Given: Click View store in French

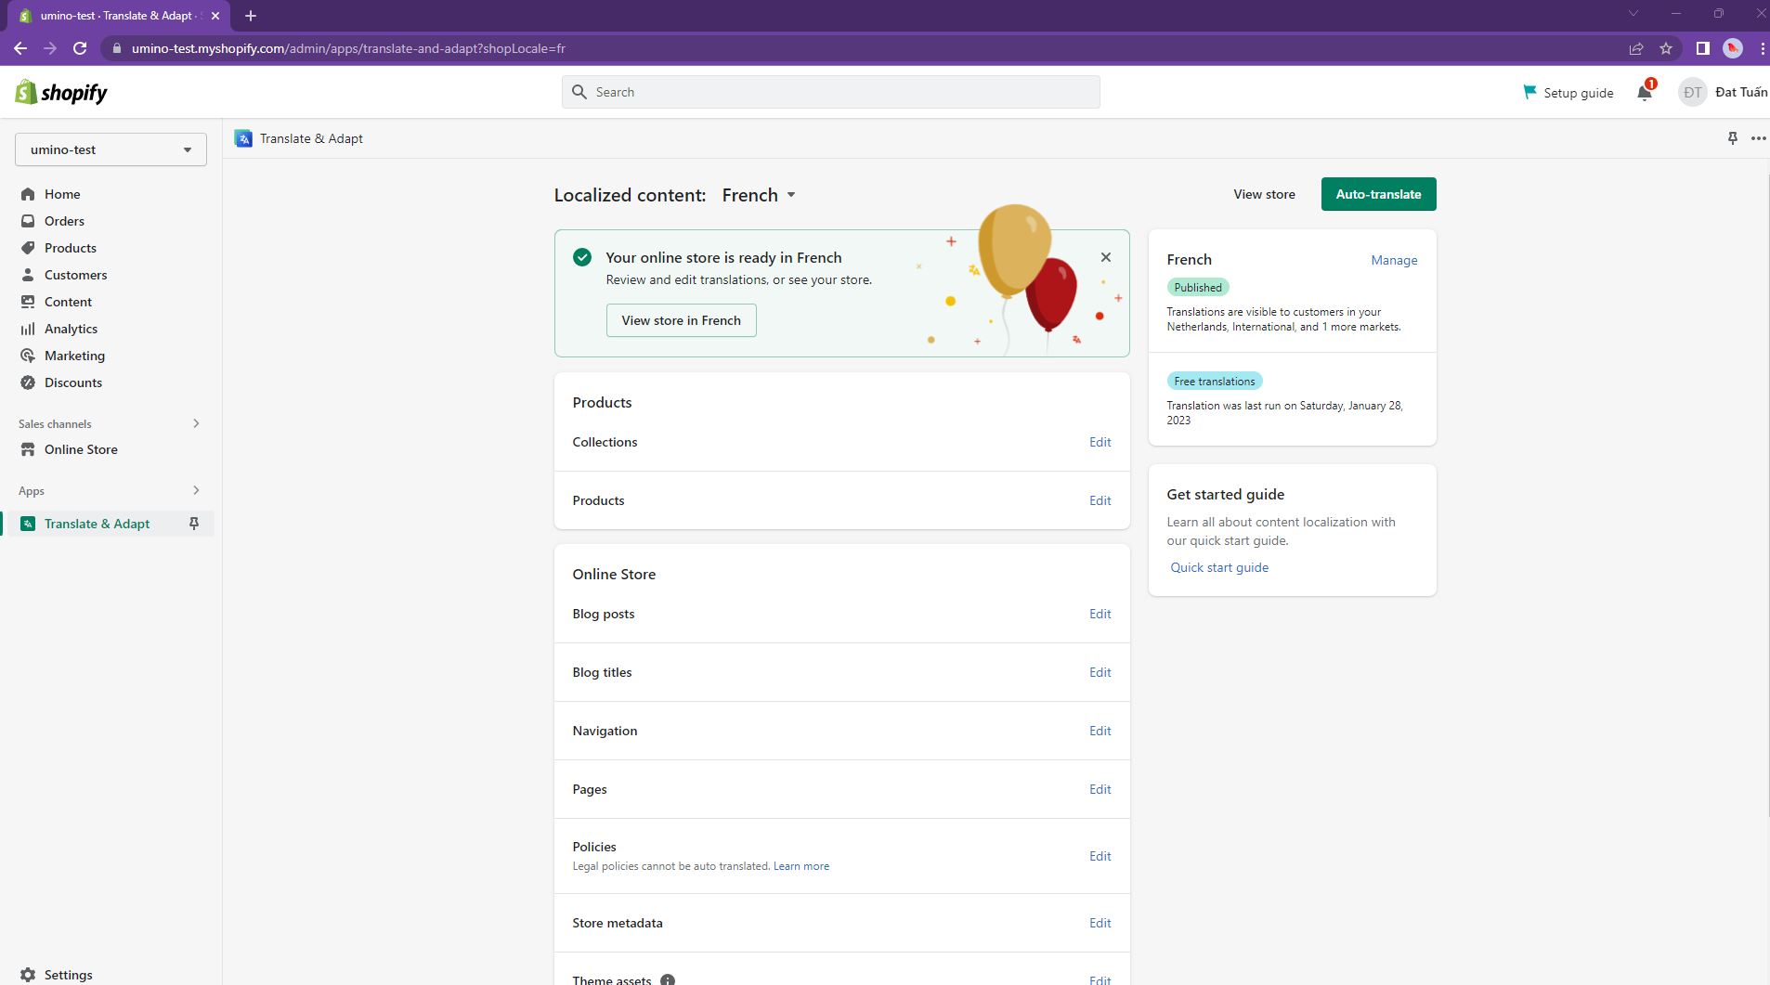Looking at the screenshot, I should (x=681, y=320).
